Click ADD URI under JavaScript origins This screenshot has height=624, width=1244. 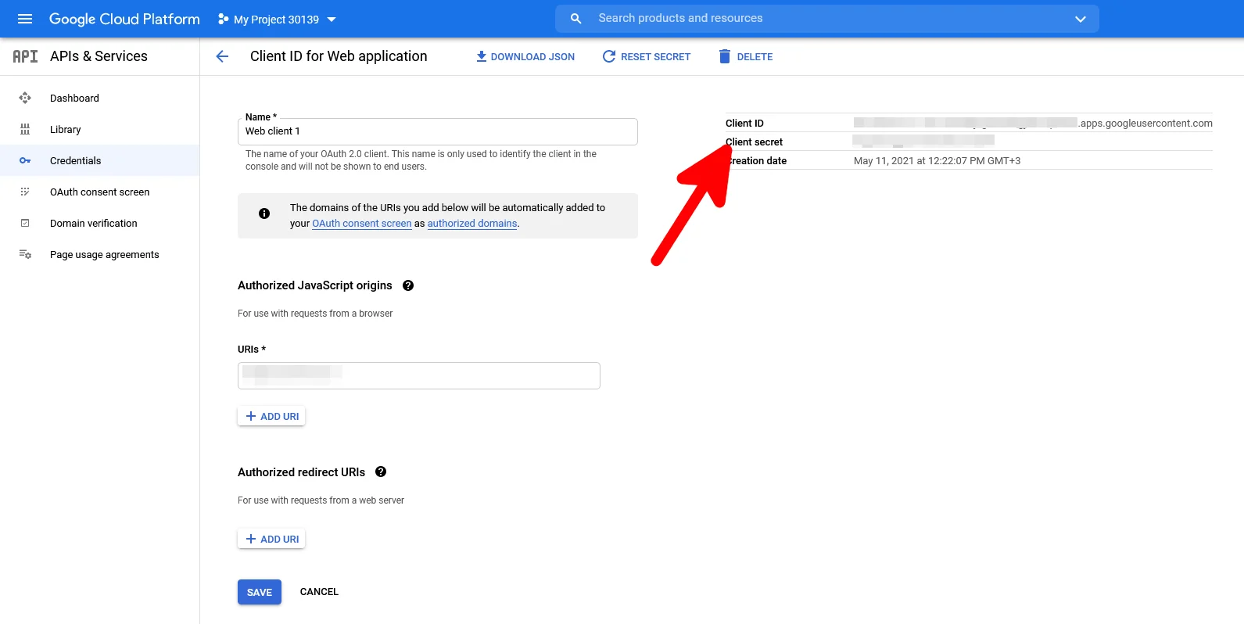tap(271, 416)
